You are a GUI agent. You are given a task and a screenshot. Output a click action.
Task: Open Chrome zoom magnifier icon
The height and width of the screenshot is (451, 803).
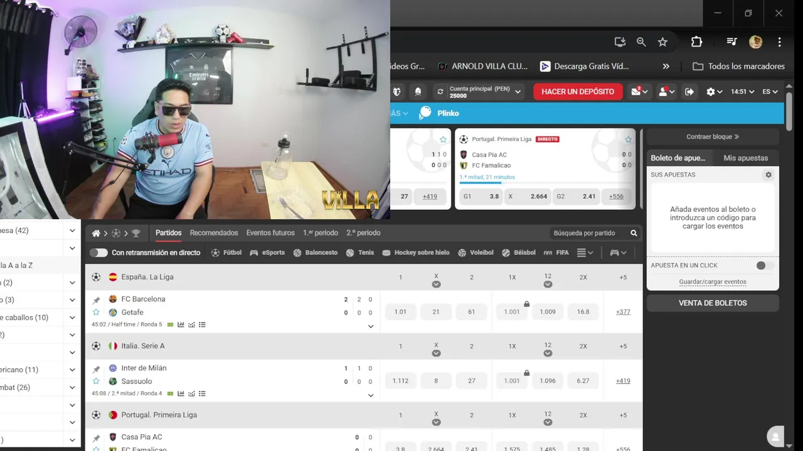(x=641, y=42)
